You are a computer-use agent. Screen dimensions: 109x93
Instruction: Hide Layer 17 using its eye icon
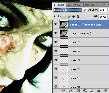click(x=56, y=42)
